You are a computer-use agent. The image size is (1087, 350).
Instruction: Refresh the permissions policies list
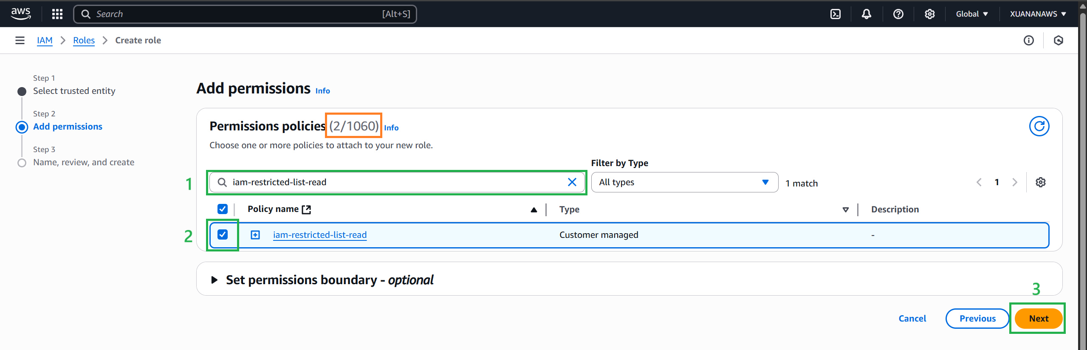click(x=1039, y=126)
